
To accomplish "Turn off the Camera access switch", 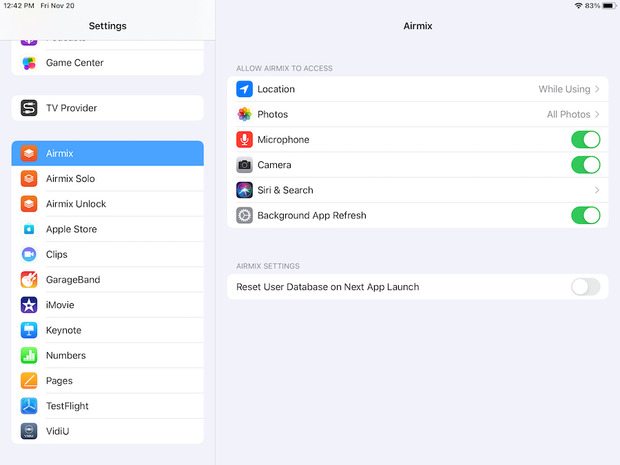I will pos(585,165).
